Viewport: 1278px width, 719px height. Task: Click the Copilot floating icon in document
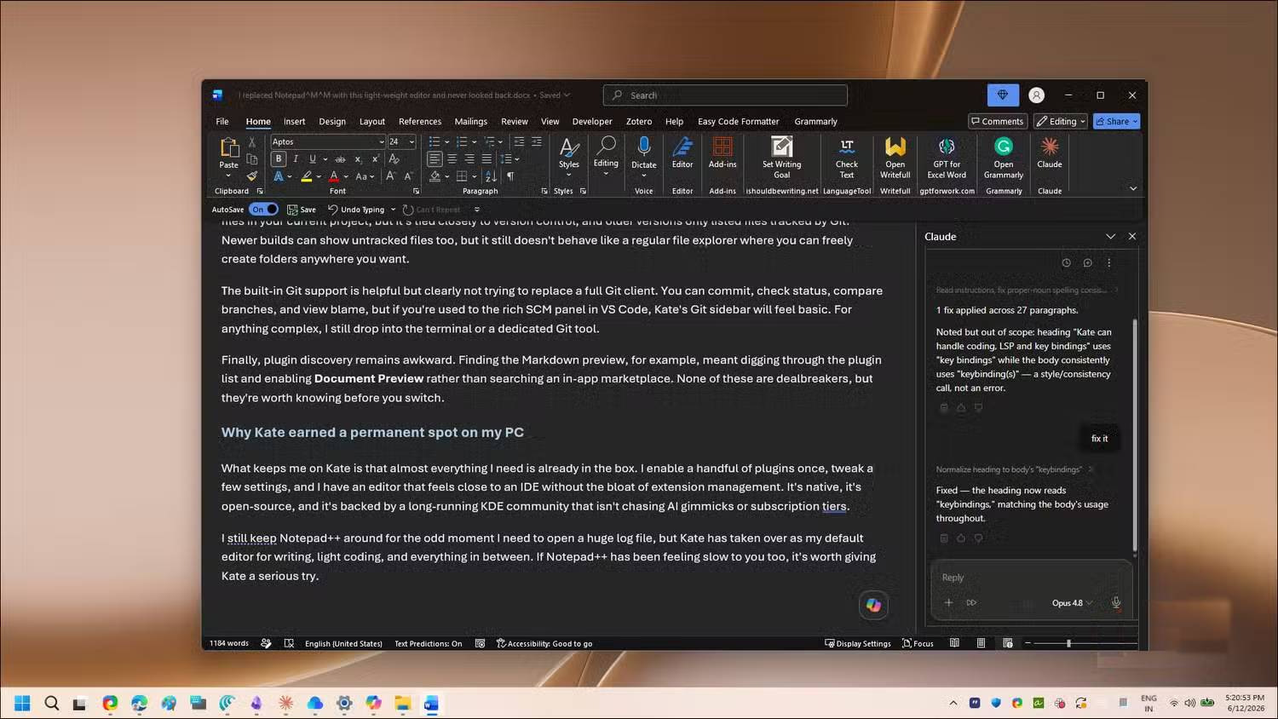point(873,605)
